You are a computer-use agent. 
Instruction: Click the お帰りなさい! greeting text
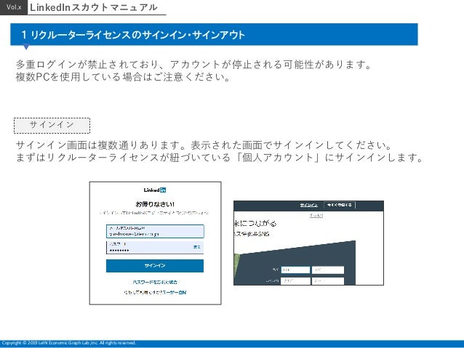pos(155,204)
